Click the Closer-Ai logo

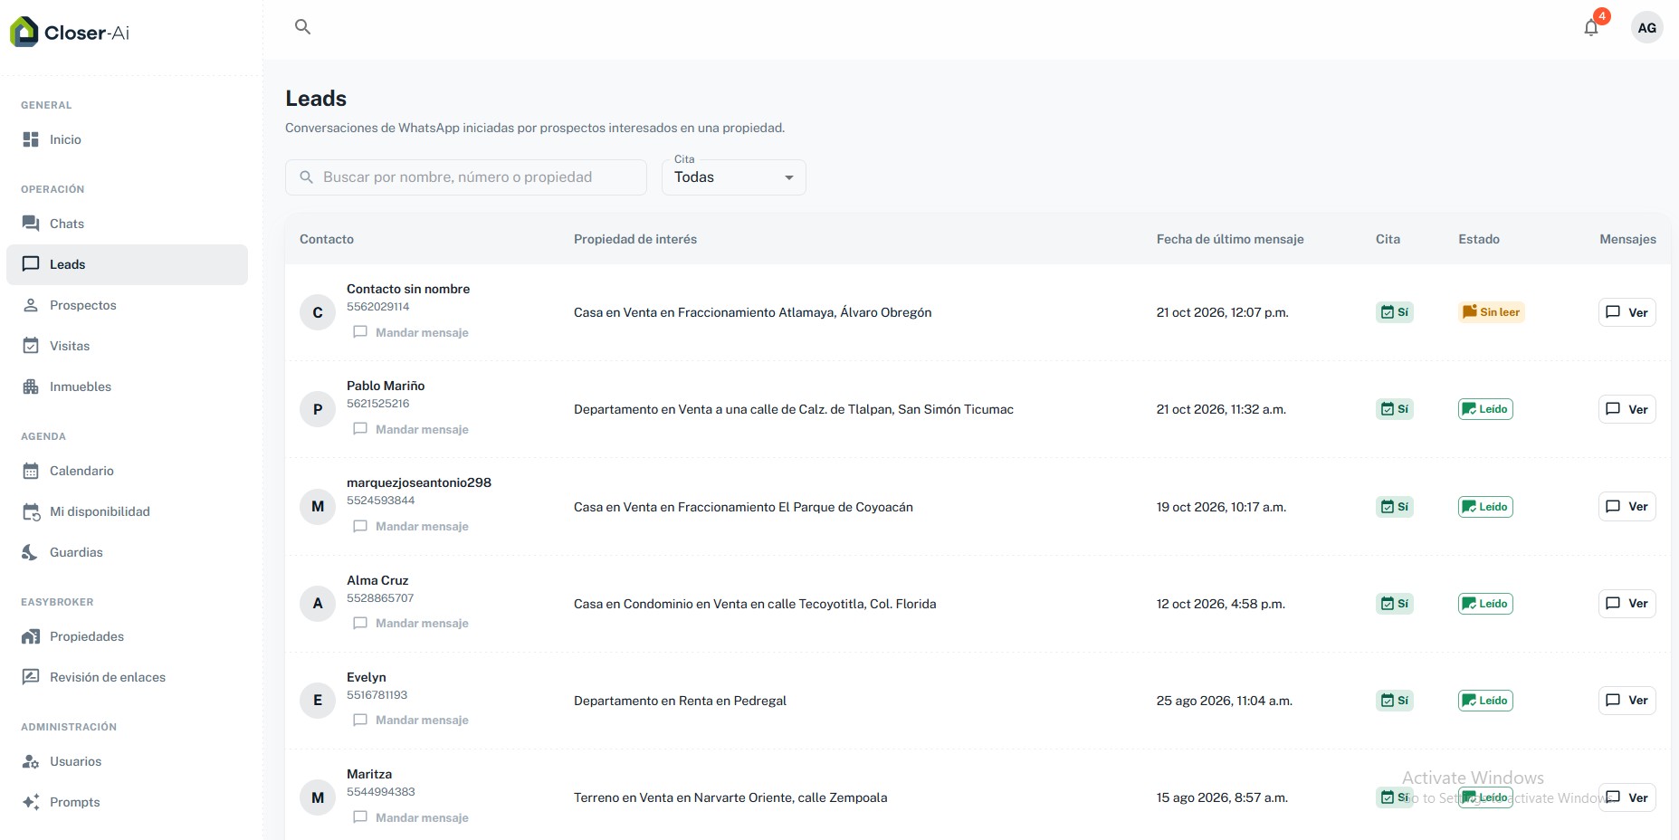click(x=70, y=33)
